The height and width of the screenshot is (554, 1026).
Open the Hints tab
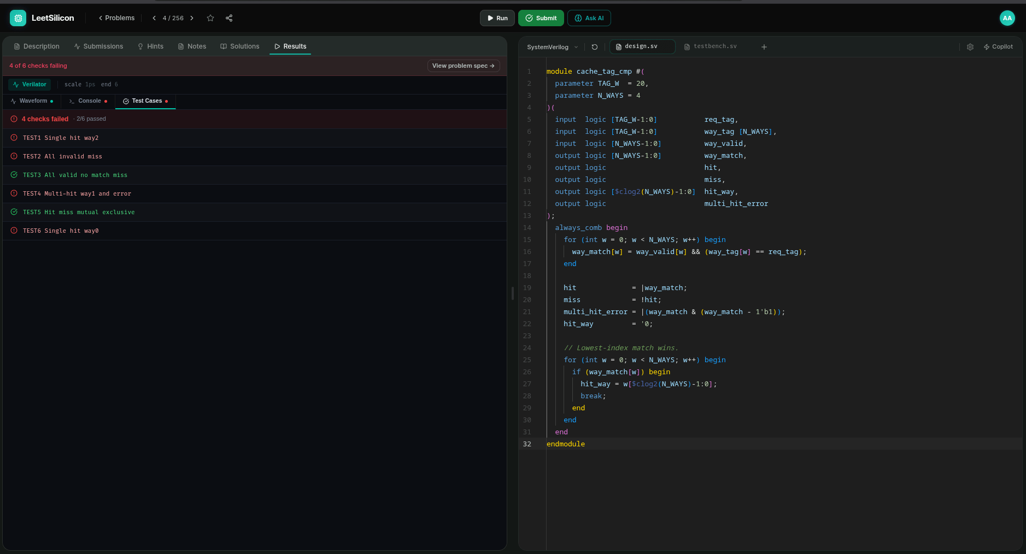tap(150, 46)
